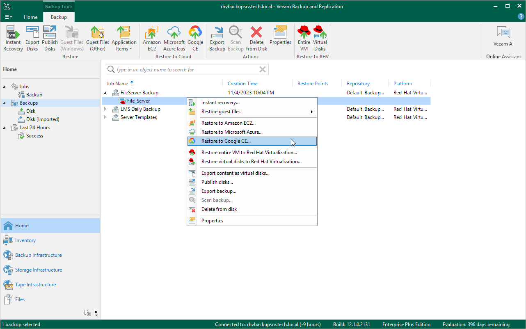
Task: Choose Publish disks in context menu
Action: 252,182
